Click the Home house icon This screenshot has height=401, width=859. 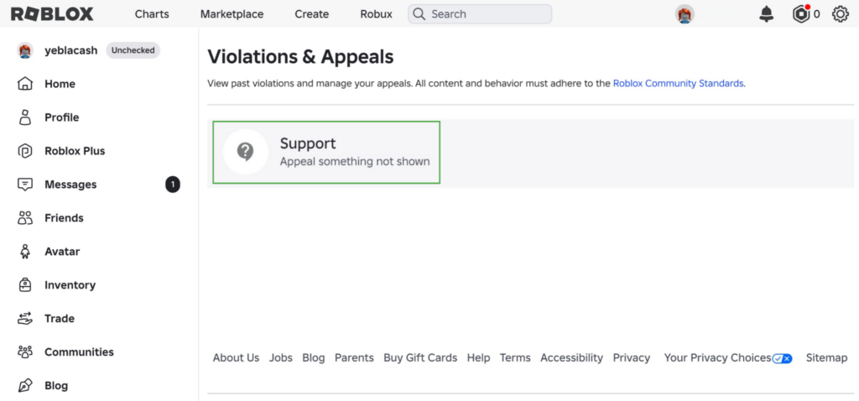click(25, 84)
